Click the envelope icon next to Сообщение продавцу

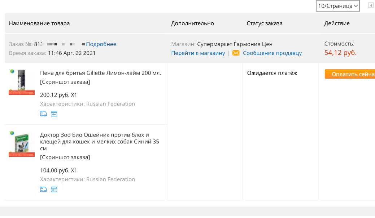[236, 53]
